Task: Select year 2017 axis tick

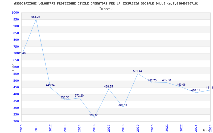Action: [x=109, y=128]
